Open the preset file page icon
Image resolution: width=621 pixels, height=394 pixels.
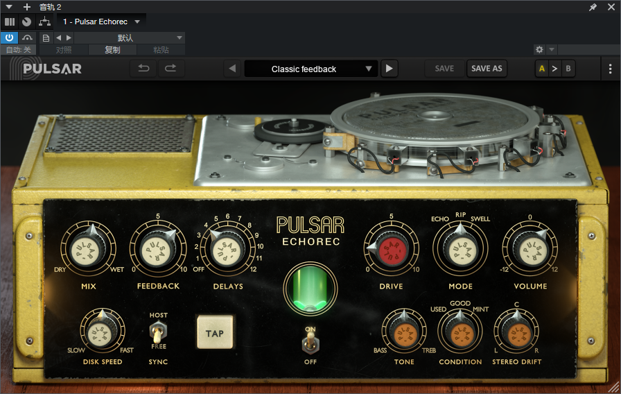point(46,38)
